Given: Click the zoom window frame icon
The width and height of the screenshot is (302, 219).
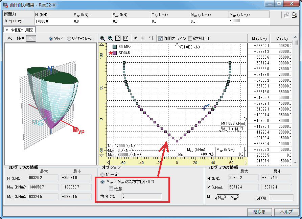Looking at the screenshot, I should (x=126, y=38).
